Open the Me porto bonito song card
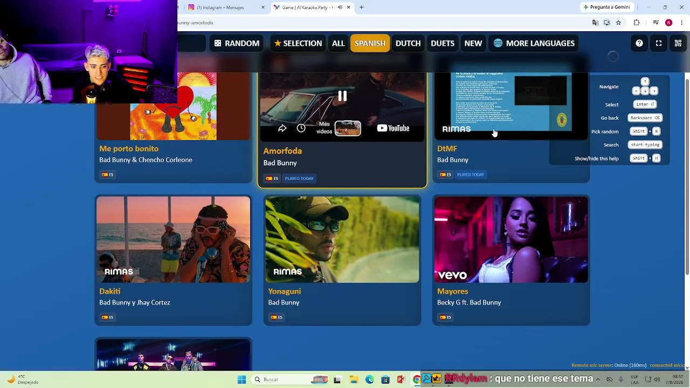The height and width of the screenshot is (388, 690). [x=173, y=128]
